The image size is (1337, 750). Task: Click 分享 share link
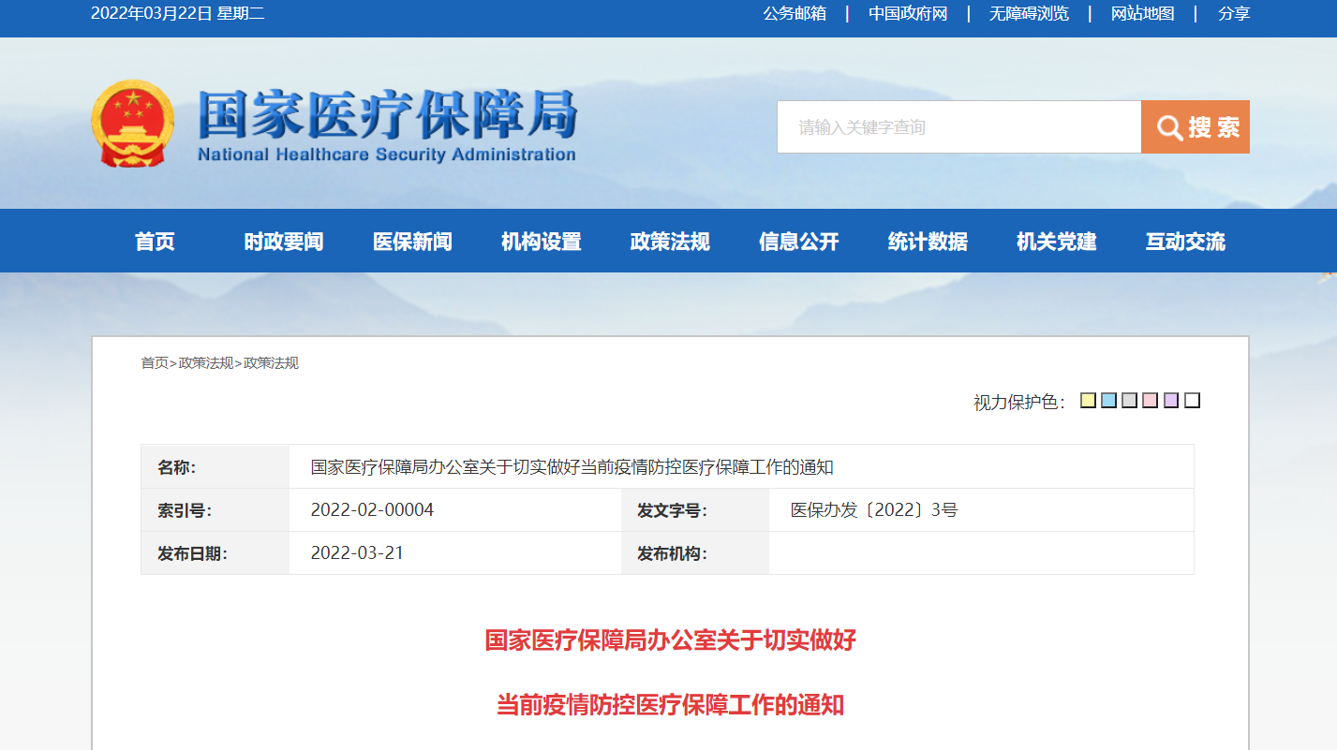tap(1234, 13)
